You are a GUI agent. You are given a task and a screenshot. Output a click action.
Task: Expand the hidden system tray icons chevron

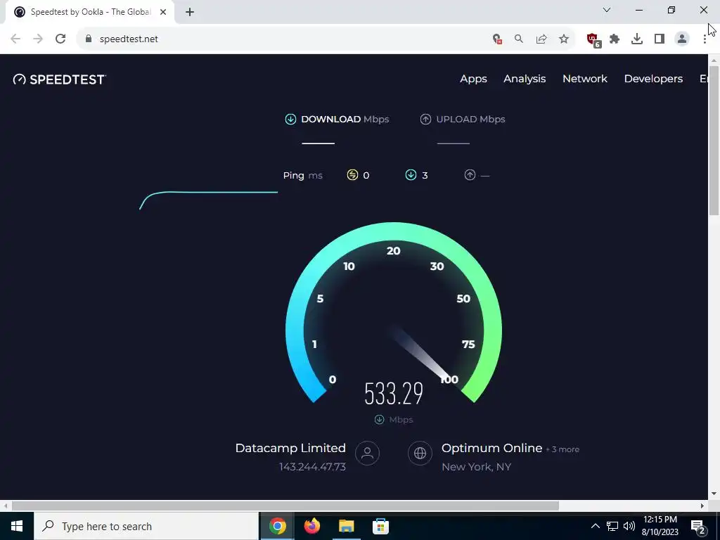(595, 526)
